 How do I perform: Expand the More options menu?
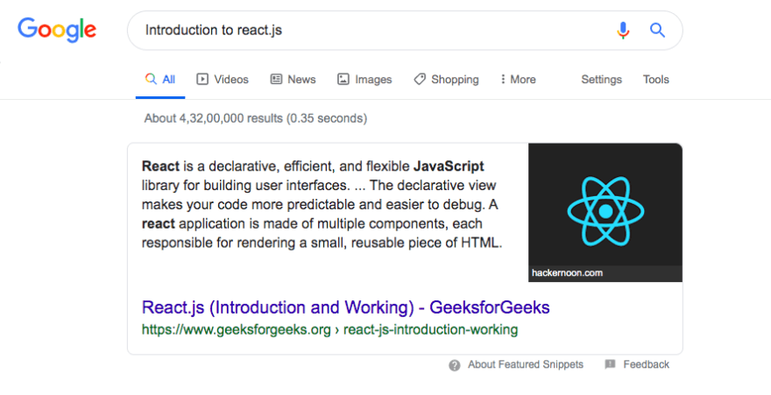[518, 80]
